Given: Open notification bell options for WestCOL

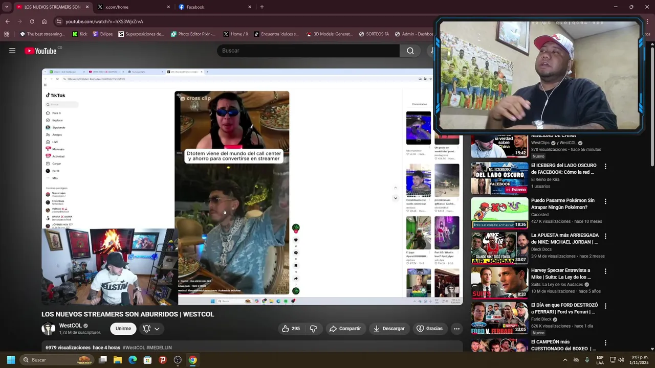Looking at the screenshot, I should [151, 329].
